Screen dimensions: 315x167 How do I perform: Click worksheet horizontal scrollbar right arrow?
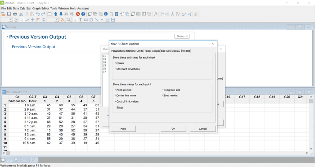307,153
